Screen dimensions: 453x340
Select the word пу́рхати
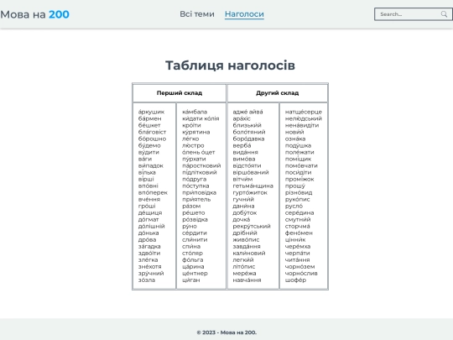point(194,159)
